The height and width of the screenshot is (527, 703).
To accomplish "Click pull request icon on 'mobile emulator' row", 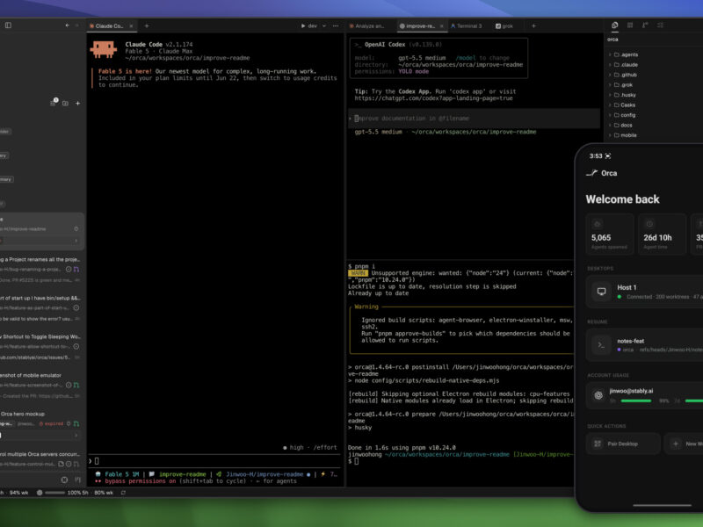I will click(x=76, y=385).
